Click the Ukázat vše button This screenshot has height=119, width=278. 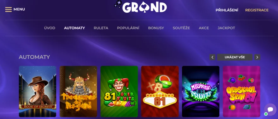pos(235,57)
